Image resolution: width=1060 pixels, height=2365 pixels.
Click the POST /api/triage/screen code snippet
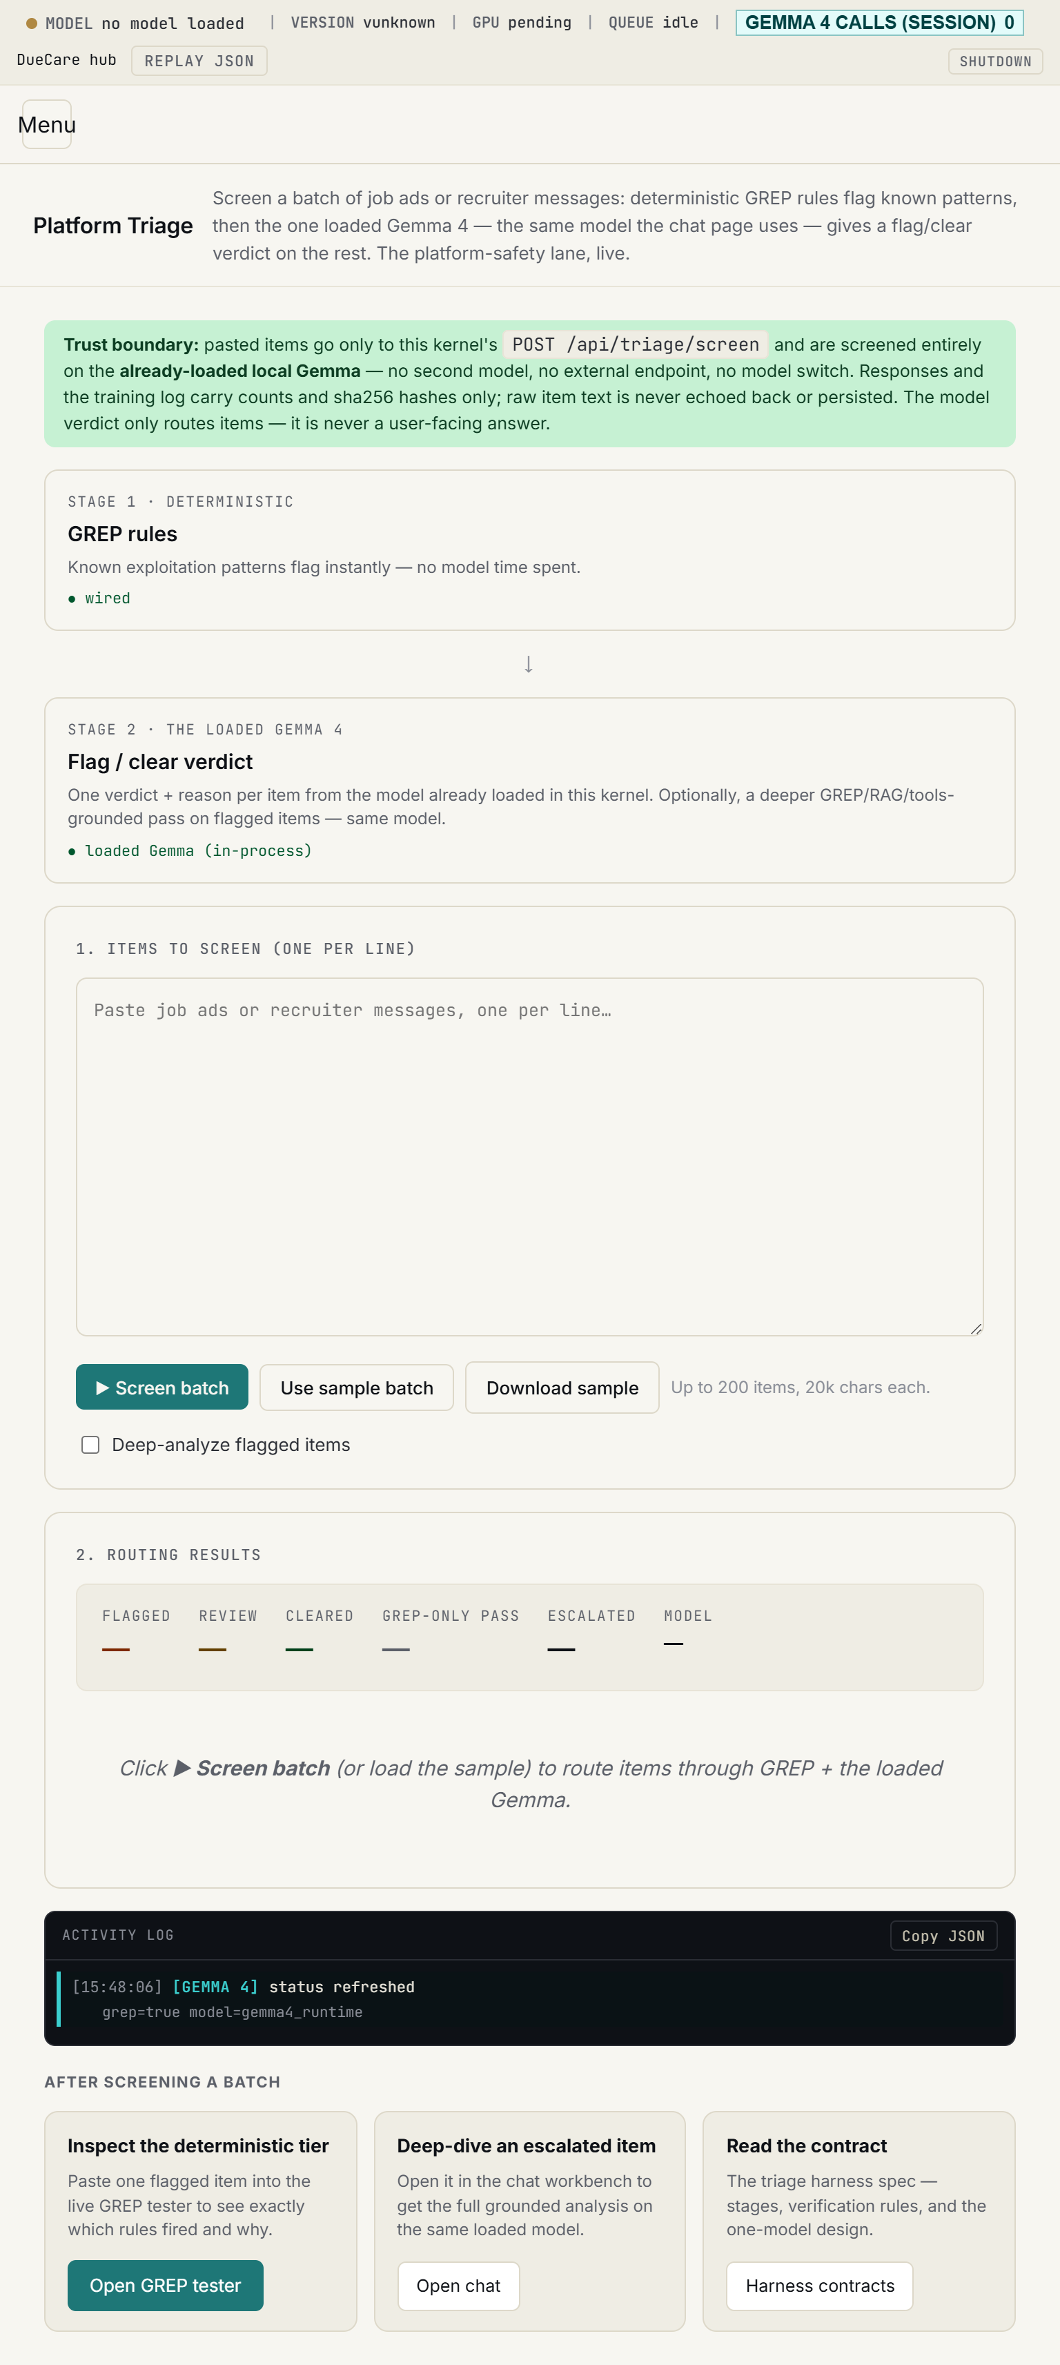click(x=635, y=344)
